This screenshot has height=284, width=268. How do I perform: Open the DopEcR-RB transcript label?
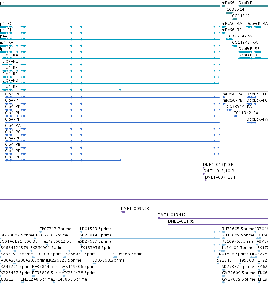click(x=249, y=49)
